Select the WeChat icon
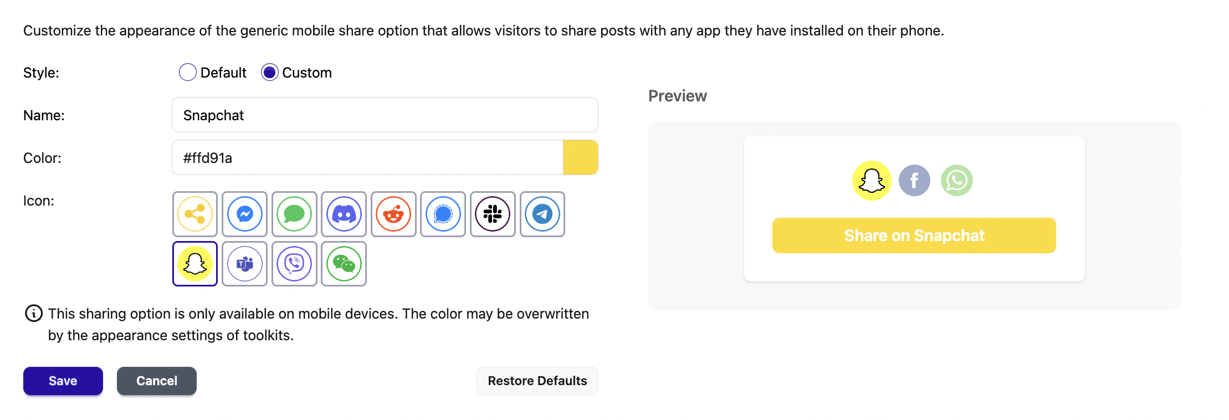 pyautogui.click(x=344, y=264)
